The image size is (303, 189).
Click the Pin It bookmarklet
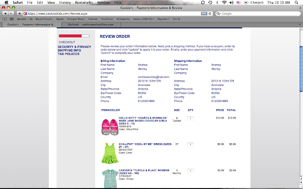176,19
